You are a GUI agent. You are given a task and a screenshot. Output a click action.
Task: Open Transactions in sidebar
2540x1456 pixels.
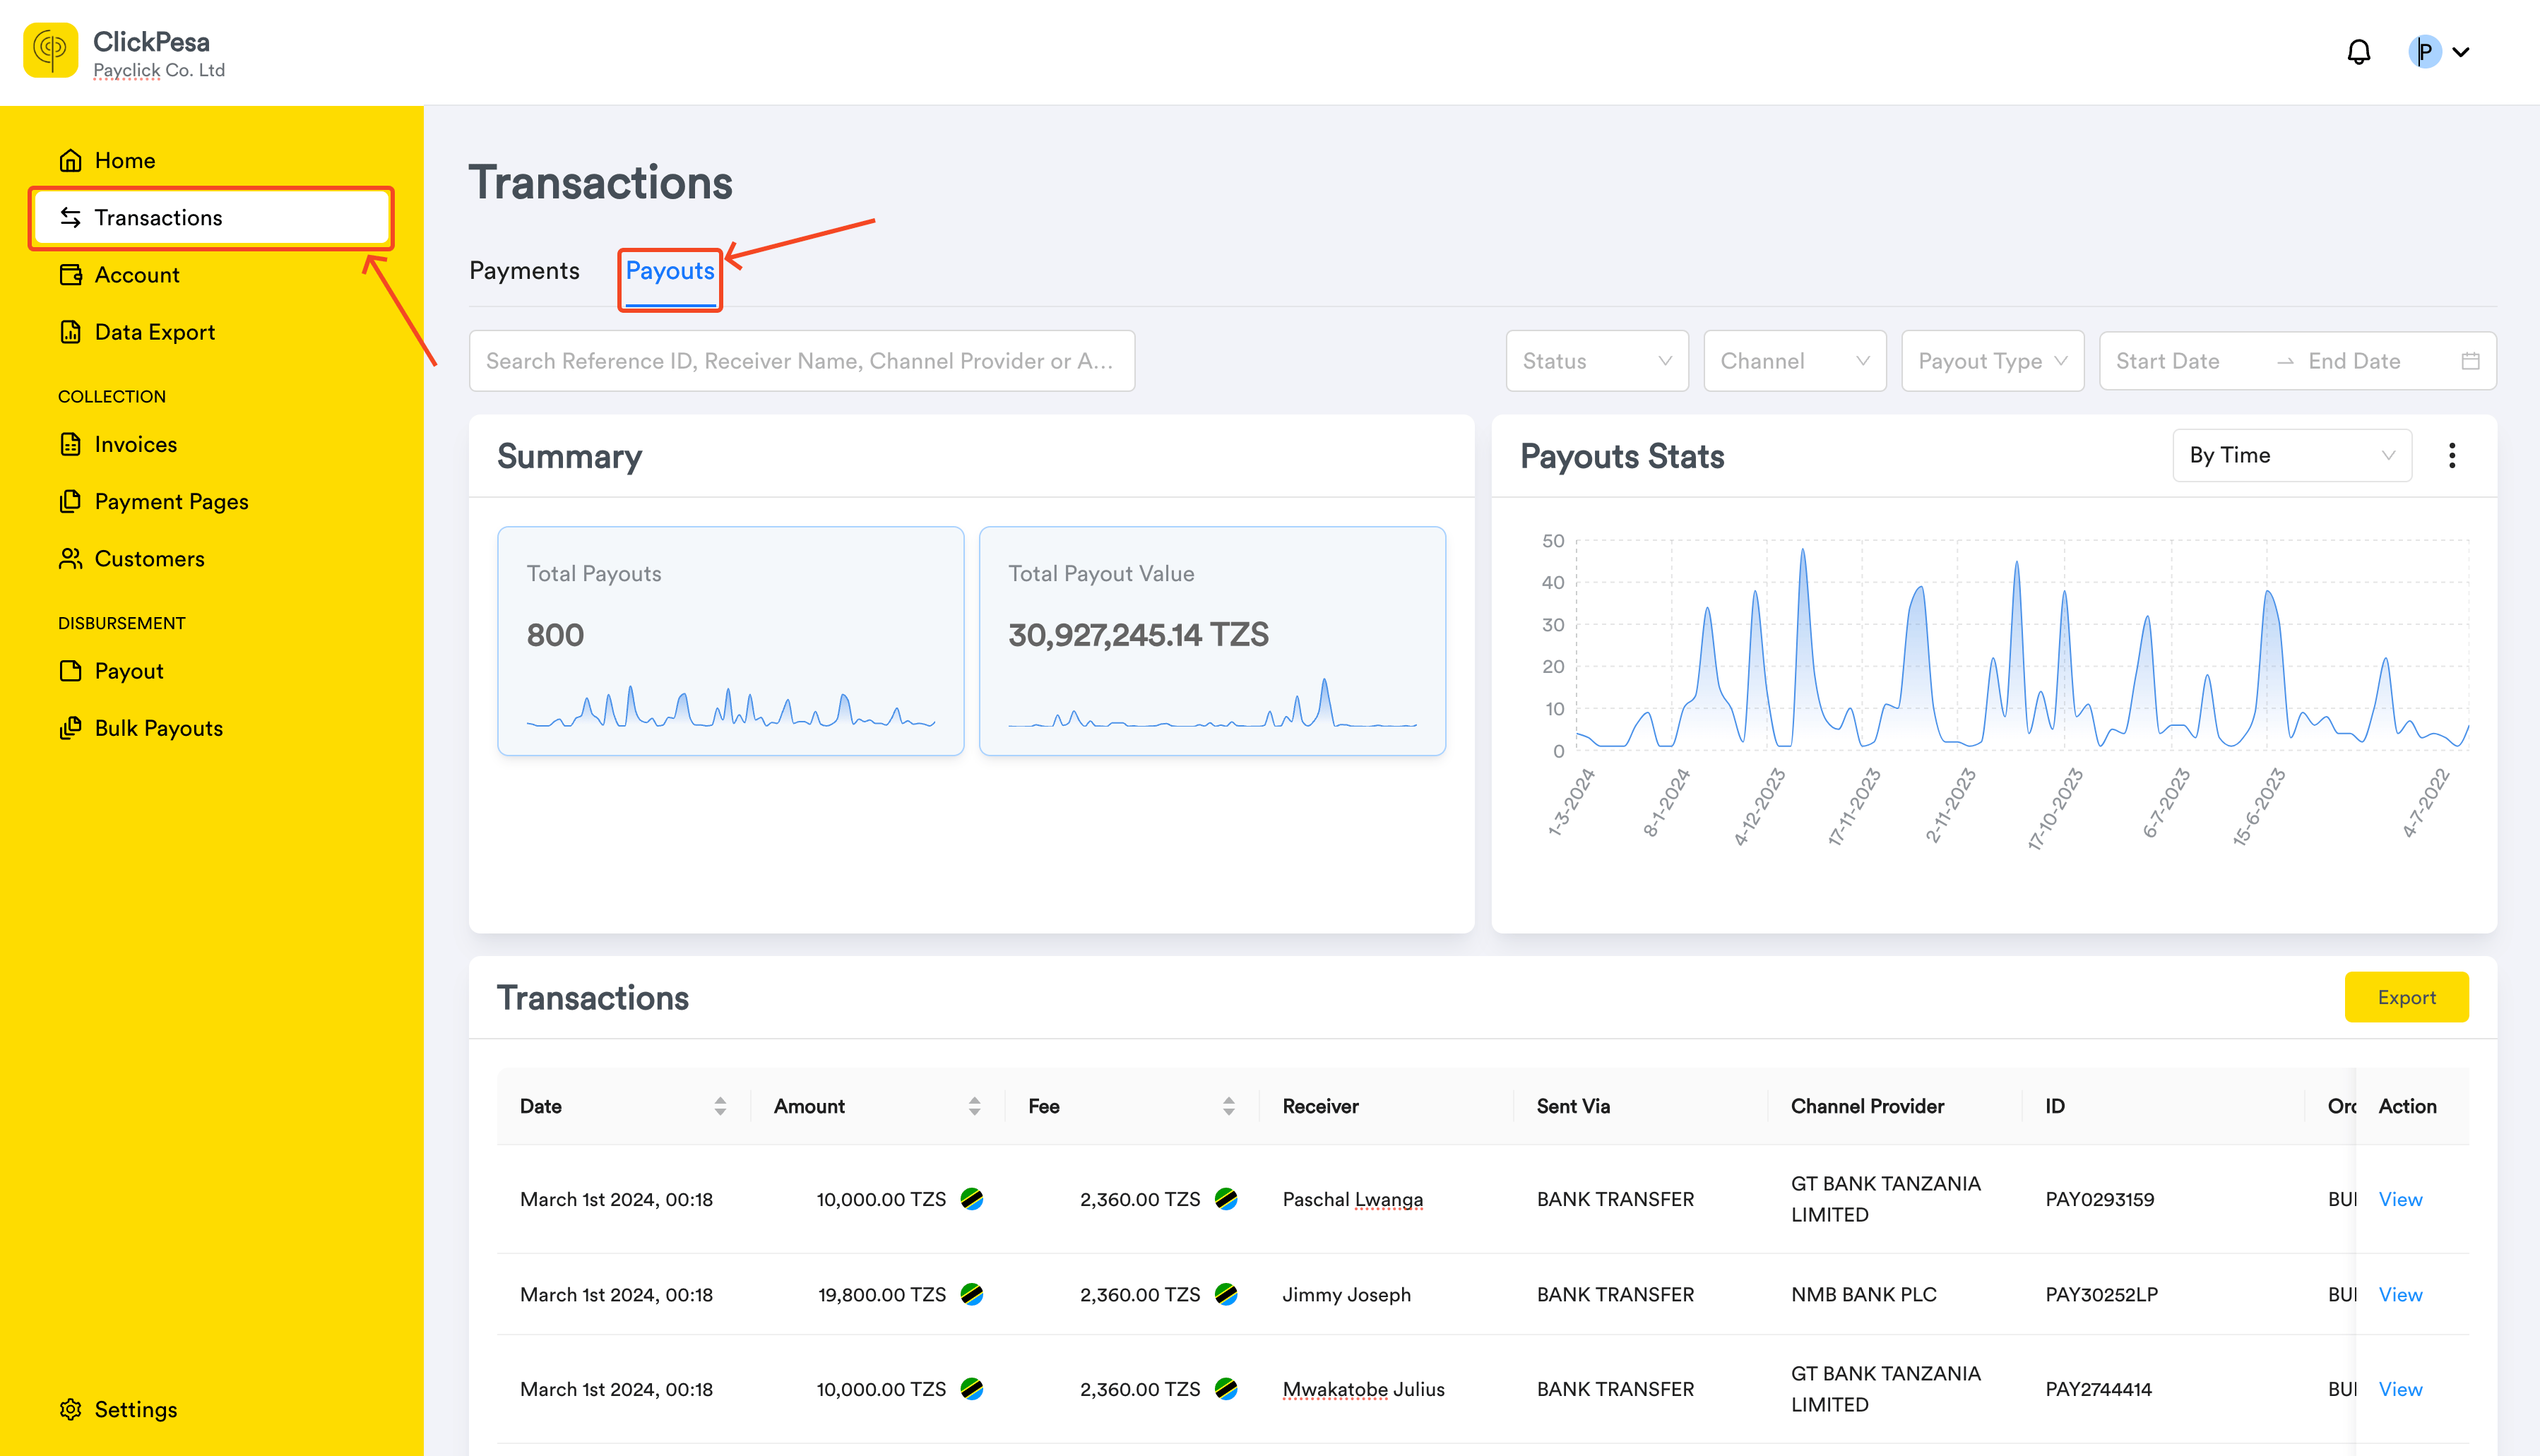click(212, 217)
